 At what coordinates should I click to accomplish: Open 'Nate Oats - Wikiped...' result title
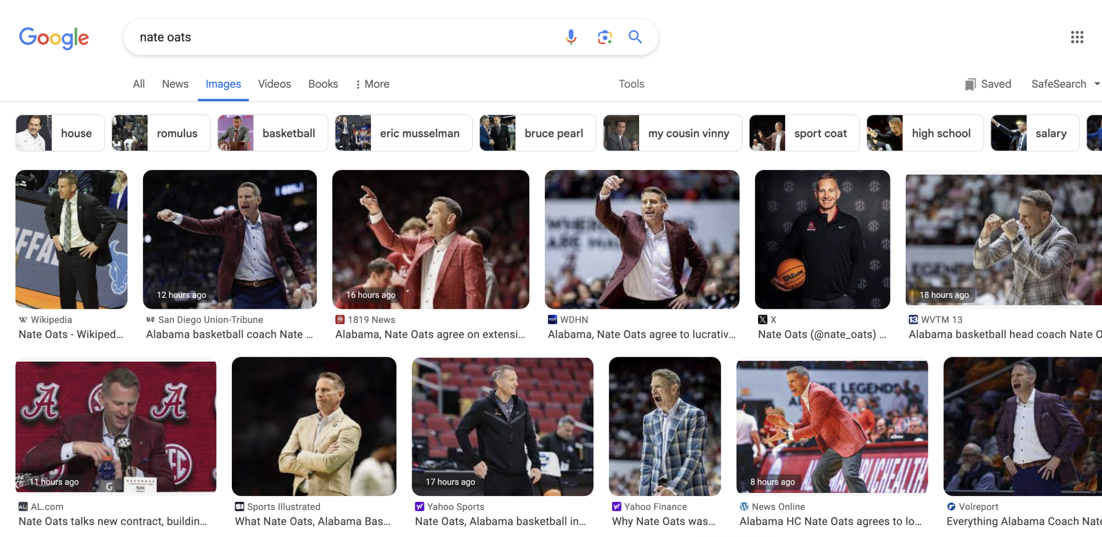71,335
